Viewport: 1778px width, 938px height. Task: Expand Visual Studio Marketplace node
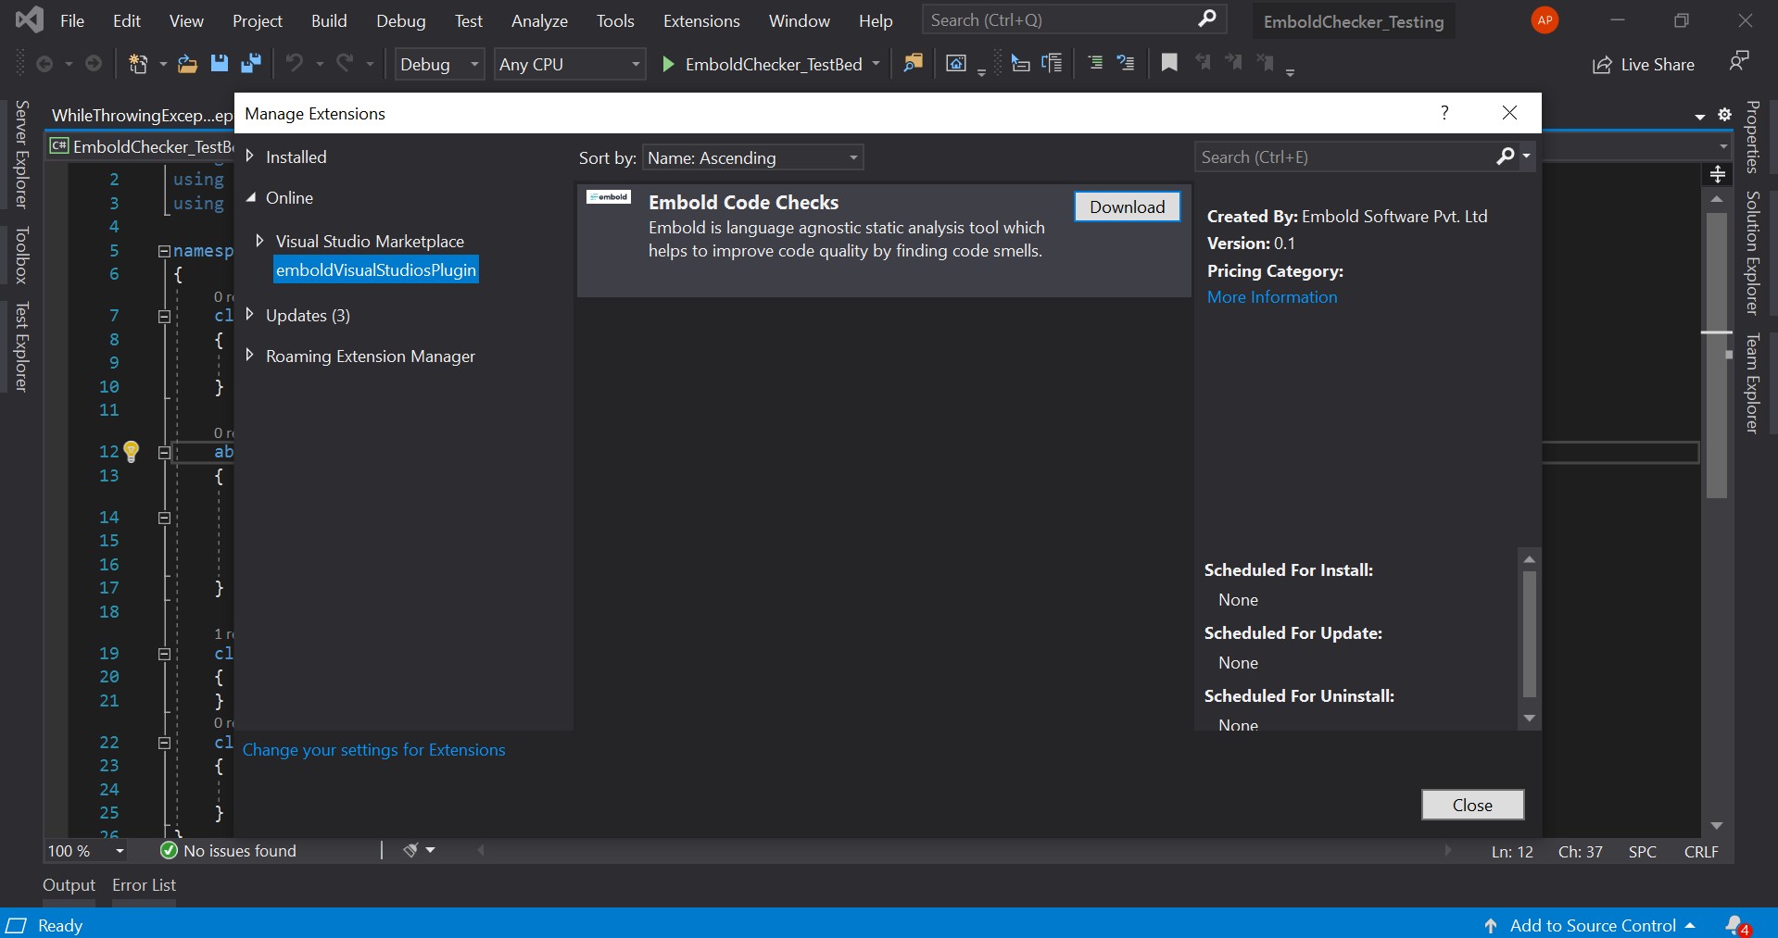point(259,241)
